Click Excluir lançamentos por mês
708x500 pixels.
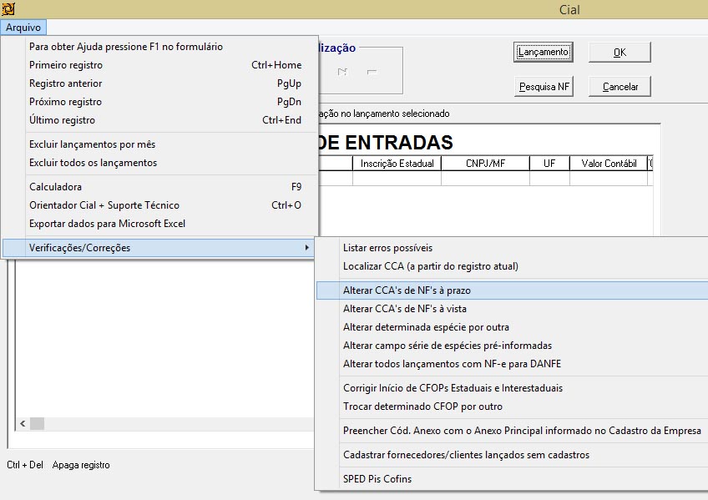click(x=92, y=144)
